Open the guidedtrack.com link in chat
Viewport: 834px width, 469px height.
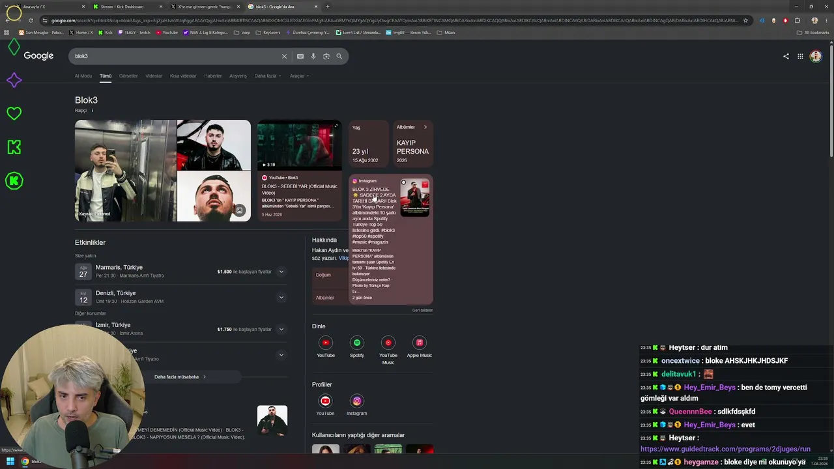click(725, 449)
